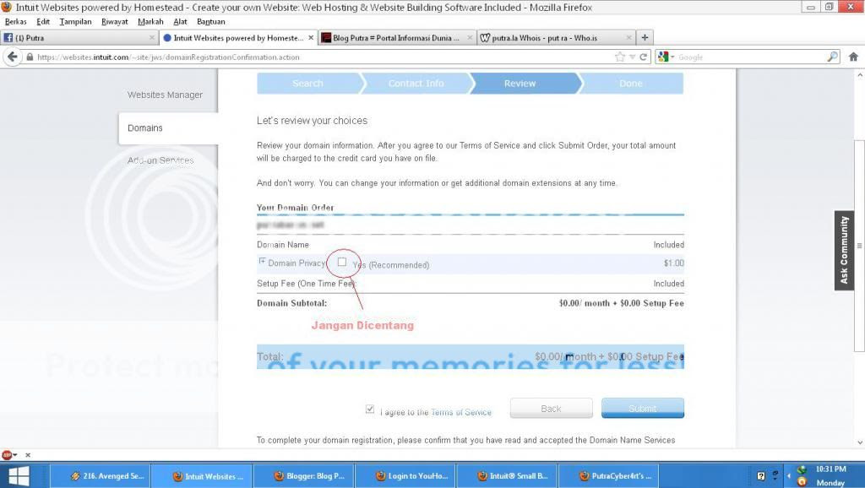This screenshot has width=865, height=488.
Task: Open the Terms of Service link
Action: (460, 413)
